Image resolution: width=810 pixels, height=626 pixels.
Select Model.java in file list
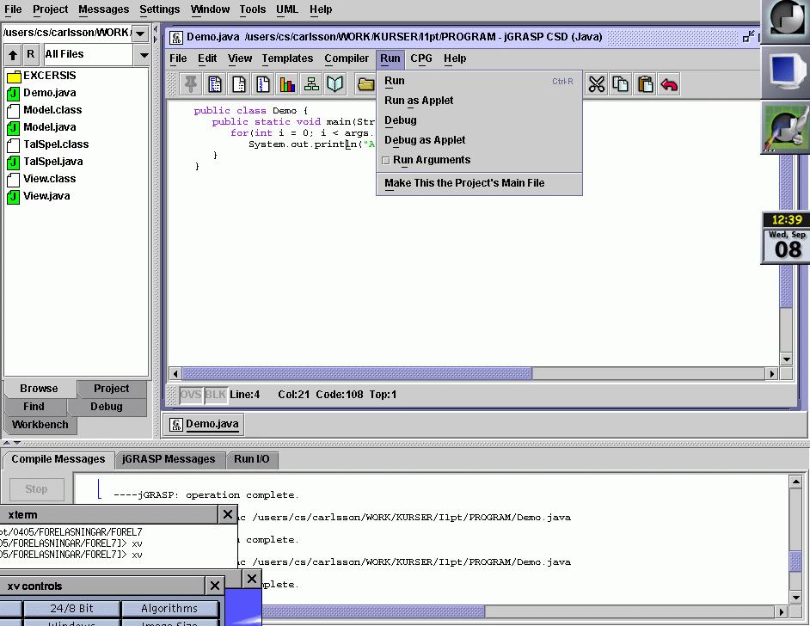pyautogui.click(x=41, y=127)
